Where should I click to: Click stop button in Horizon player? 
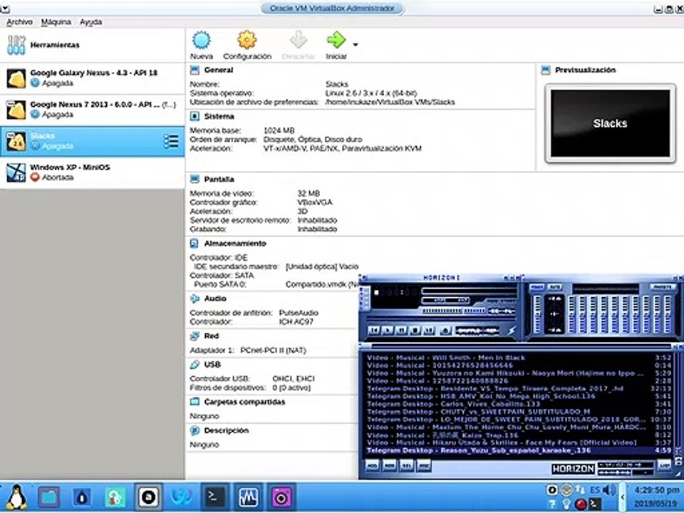point(415,331)
